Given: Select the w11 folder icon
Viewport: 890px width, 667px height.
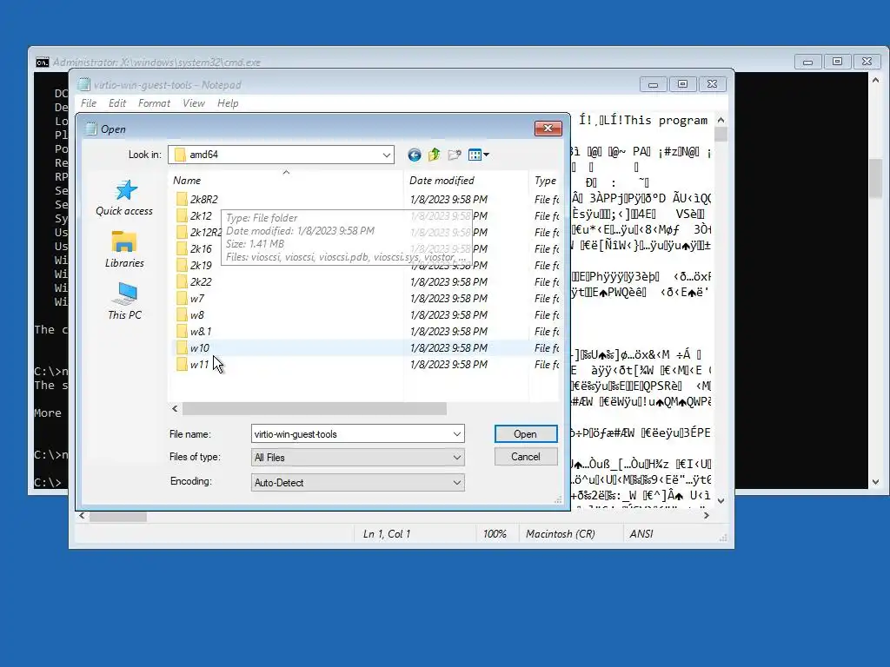Looking at the screenshot, I should (182, 364).
